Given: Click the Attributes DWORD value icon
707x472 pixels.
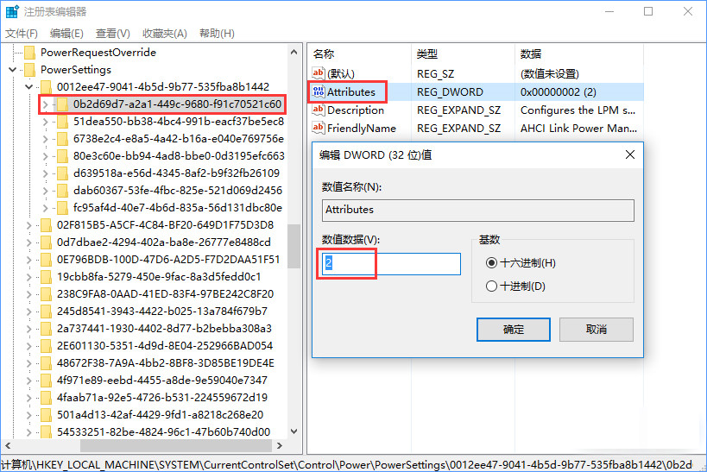Looking at the screenshot, I should click(319, 91).
